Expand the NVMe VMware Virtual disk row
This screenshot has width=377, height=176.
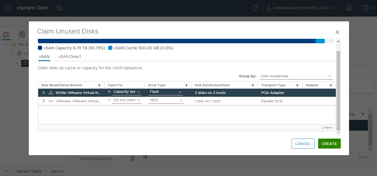click(x=43, y=93)
